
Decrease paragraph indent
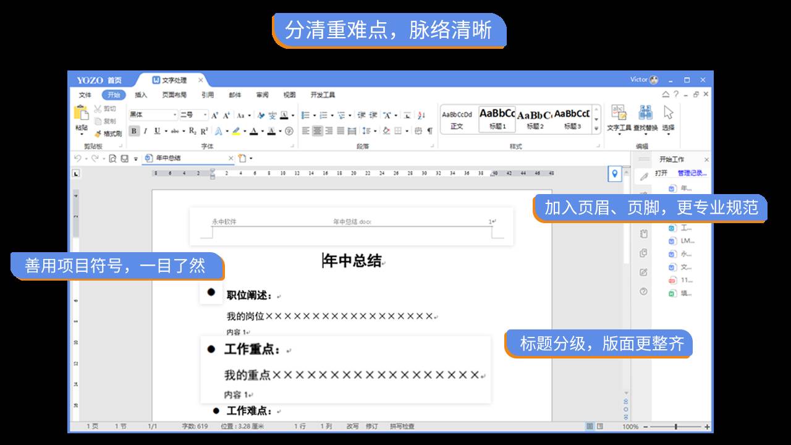(x=362, y=115)
